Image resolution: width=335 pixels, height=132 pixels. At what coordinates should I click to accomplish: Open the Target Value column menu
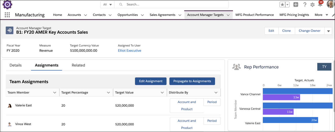[x=162, y=93]
